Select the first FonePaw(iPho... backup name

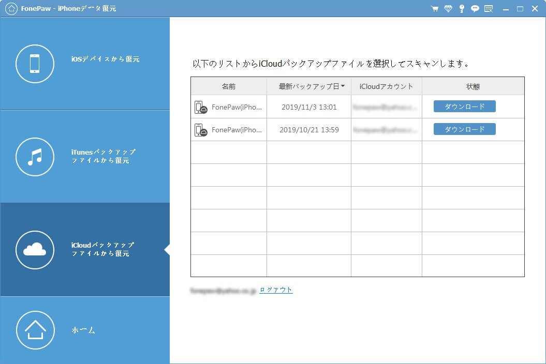237,107
